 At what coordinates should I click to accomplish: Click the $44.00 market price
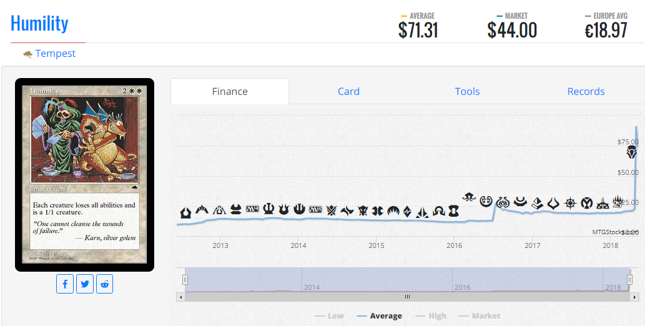point(512,30)
